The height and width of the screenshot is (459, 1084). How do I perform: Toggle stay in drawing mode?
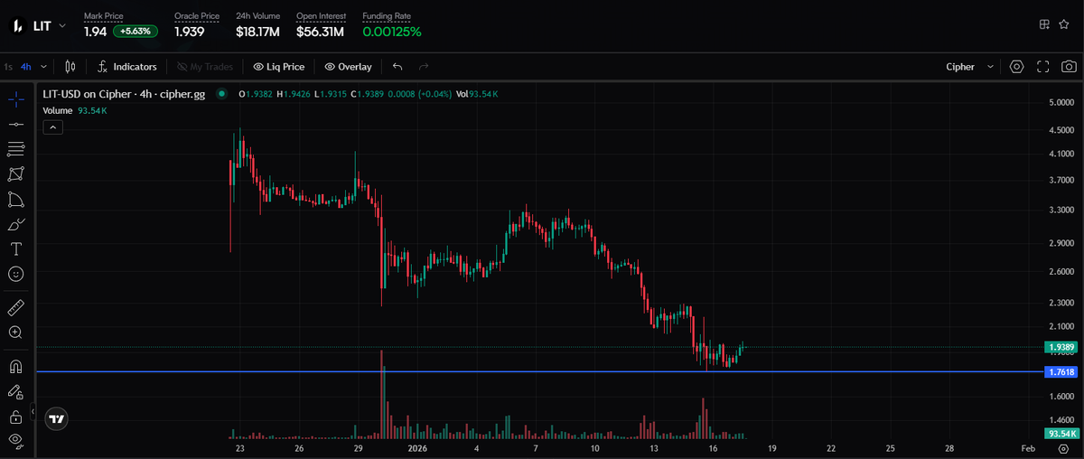click(x=15, y=392)
